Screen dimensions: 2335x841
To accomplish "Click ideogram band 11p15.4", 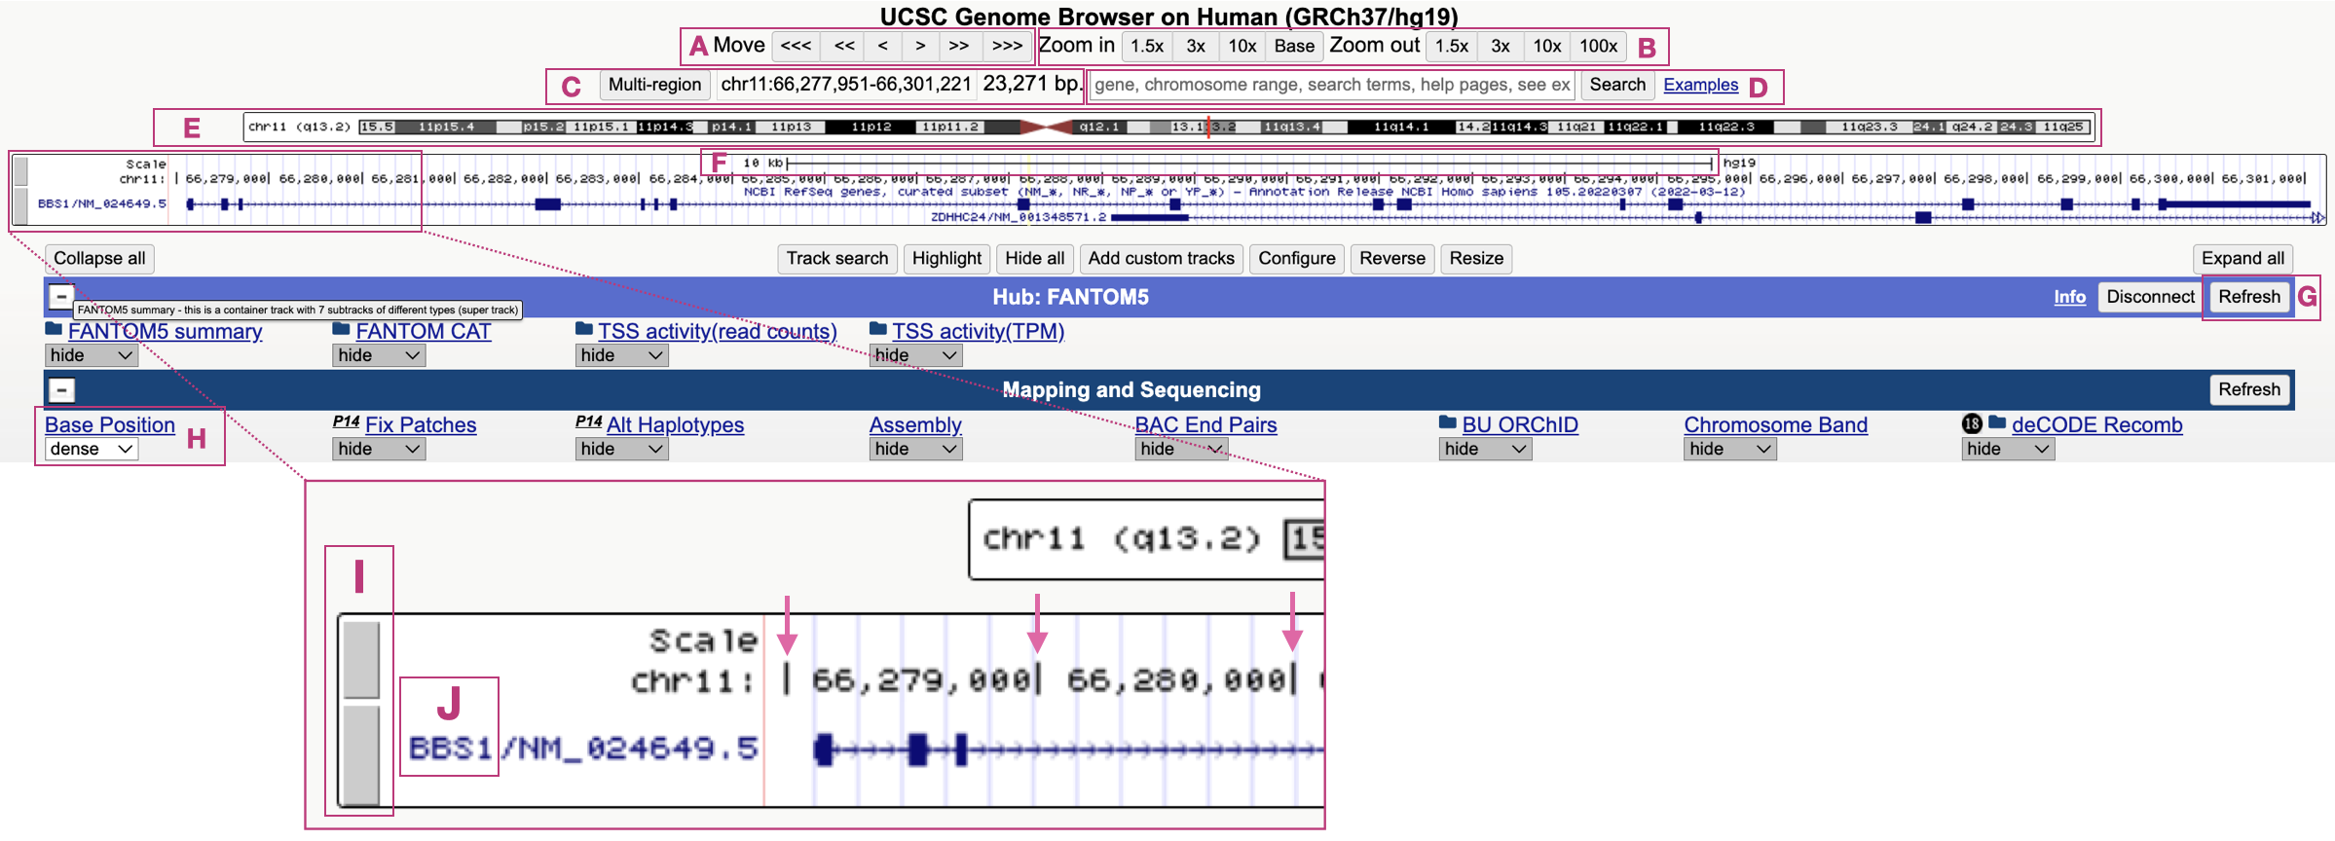I will (x=446, y=127).
